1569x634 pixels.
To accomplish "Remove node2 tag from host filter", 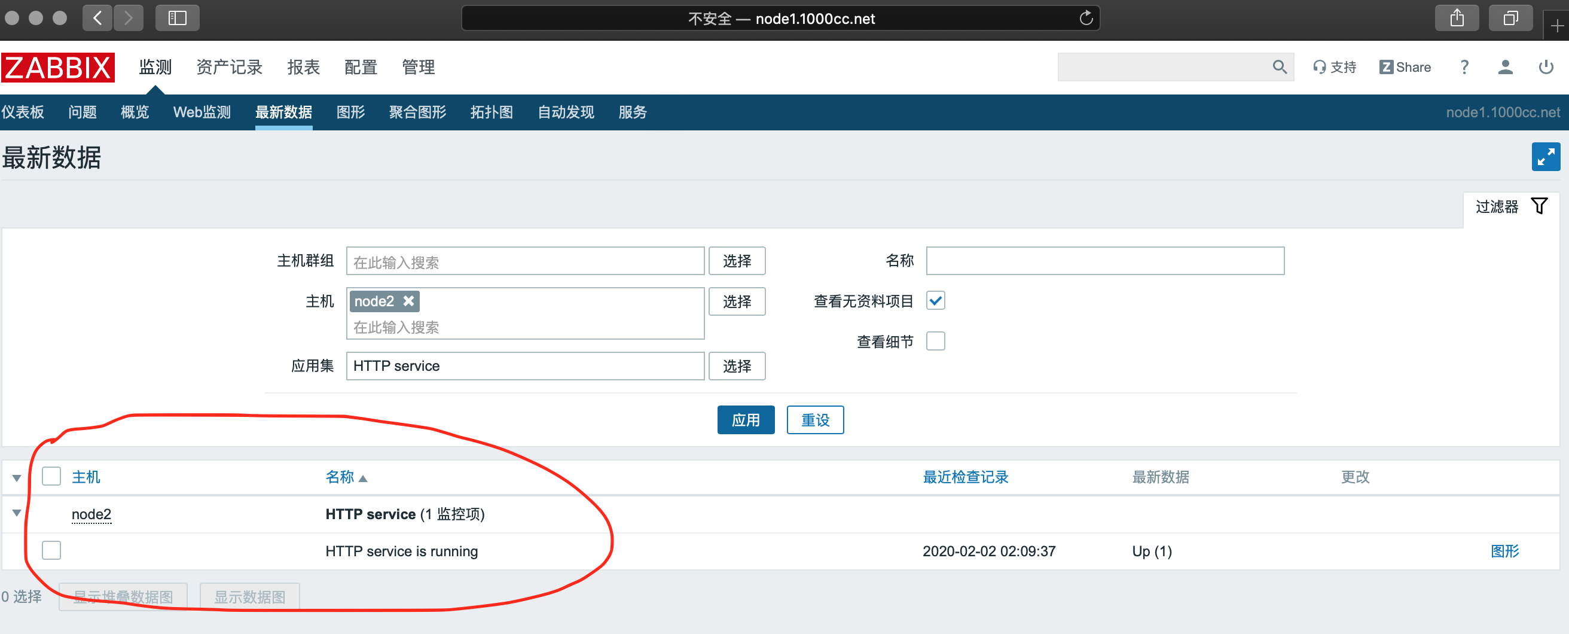I will (x=409, y=301).
